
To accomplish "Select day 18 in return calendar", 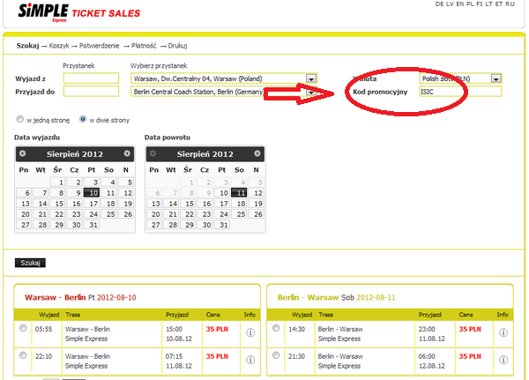I will (239, 204).
